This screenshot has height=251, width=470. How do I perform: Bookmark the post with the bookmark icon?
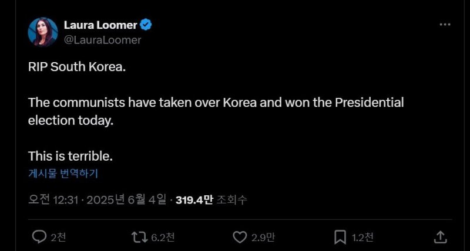point(340,237)
